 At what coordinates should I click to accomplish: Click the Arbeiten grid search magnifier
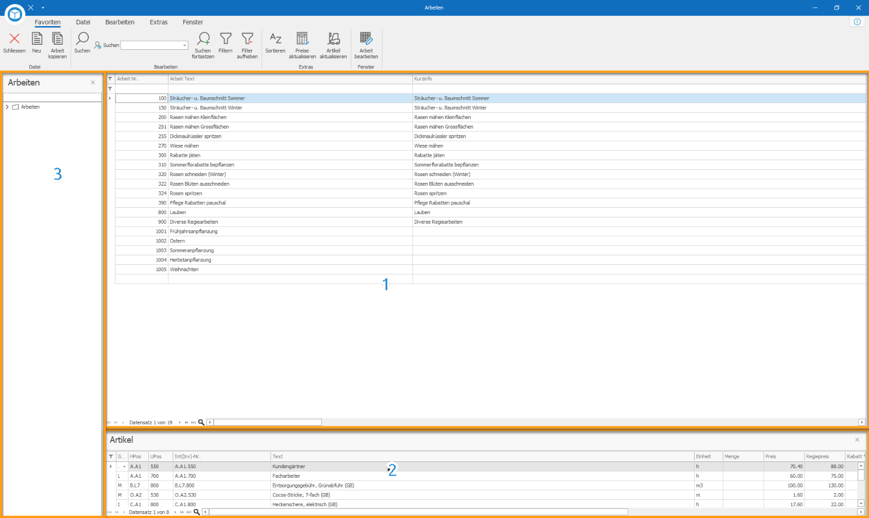click(x=201, y=422)
